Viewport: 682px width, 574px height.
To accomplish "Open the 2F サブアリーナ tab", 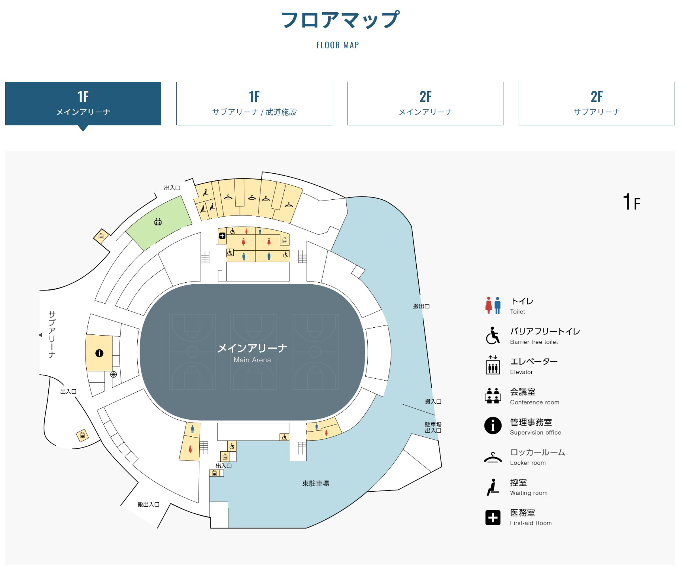I will point(596,103).
